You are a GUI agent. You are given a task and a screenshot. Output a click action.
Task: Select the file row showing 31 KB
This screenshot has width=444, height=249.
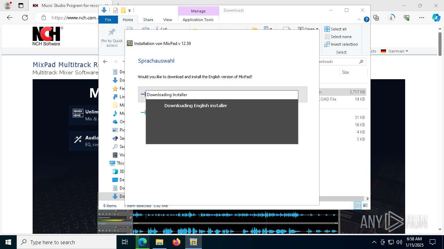[x=343, y=118]
